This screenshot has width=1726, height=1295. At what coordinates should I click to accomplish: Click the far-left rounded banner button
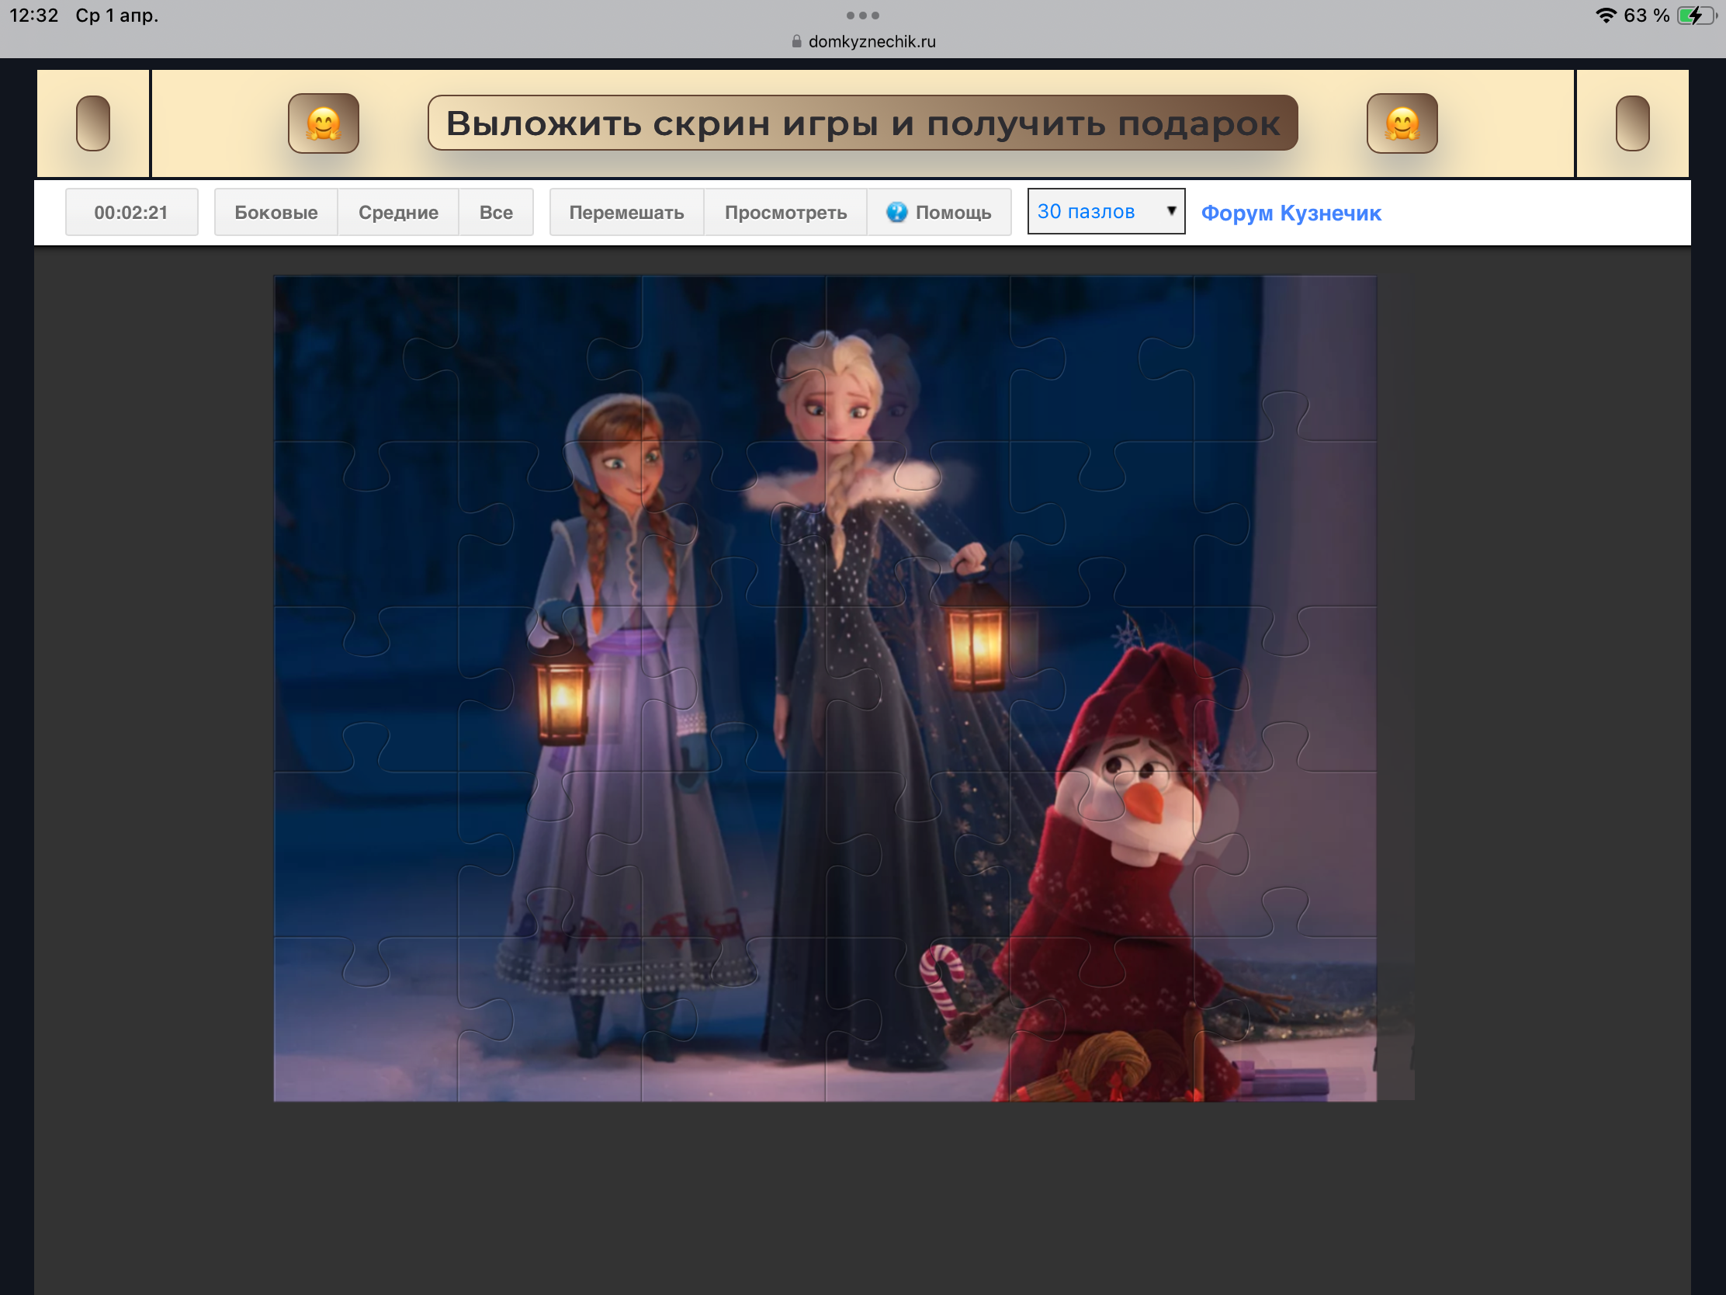tap(93, 123)
